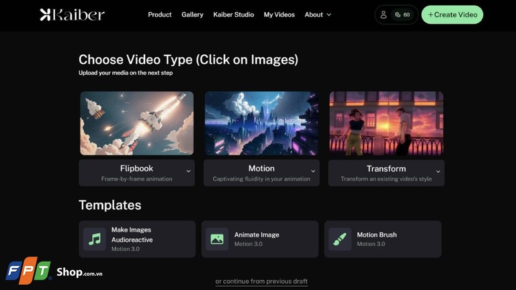
Task: Click 'Upload your media on the next step' text
Action: (126, 73)
